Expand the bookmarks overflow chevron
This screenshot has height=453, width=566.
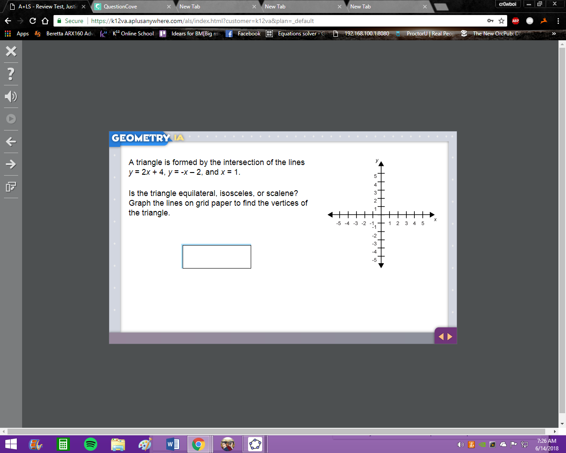point(554,34)
